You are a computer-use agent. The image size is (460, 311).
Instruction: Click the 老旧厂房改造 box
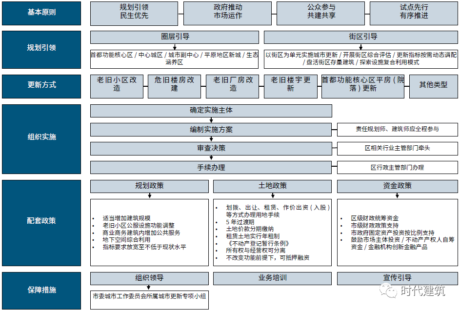(233, 86)
